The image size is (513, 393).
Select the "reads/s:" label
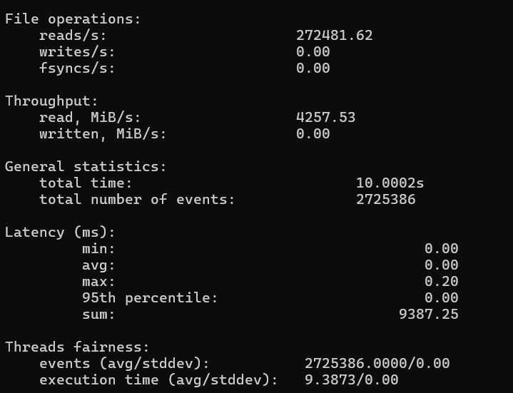pos(73,36)
